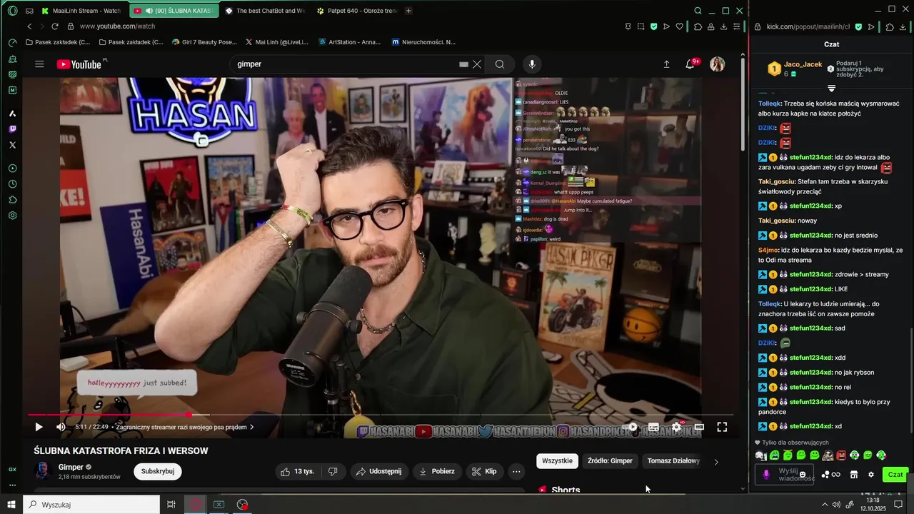The image size is (914, 514).
Task: Open the video player settings gear
Action: coord(676,427)
